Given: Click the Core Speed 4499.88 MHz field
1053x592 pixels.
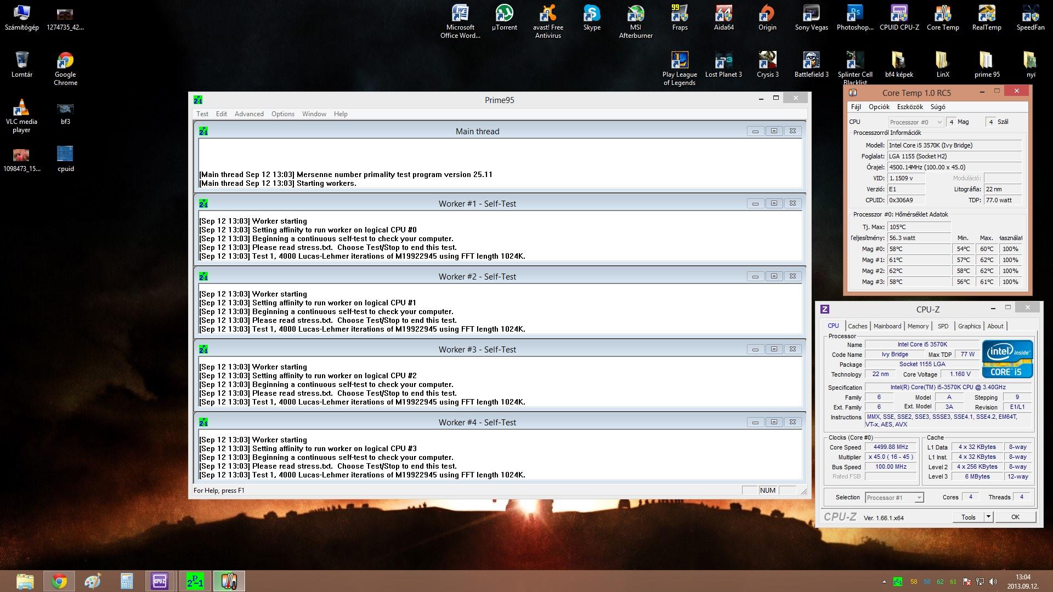Looking at the screenshot, I should (x=891, y=447).
